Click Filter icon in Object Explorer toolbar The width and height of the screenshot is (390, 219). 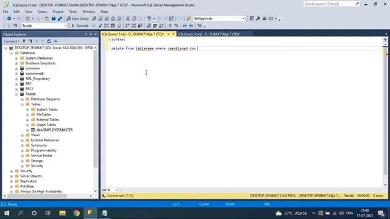[43, 41]
